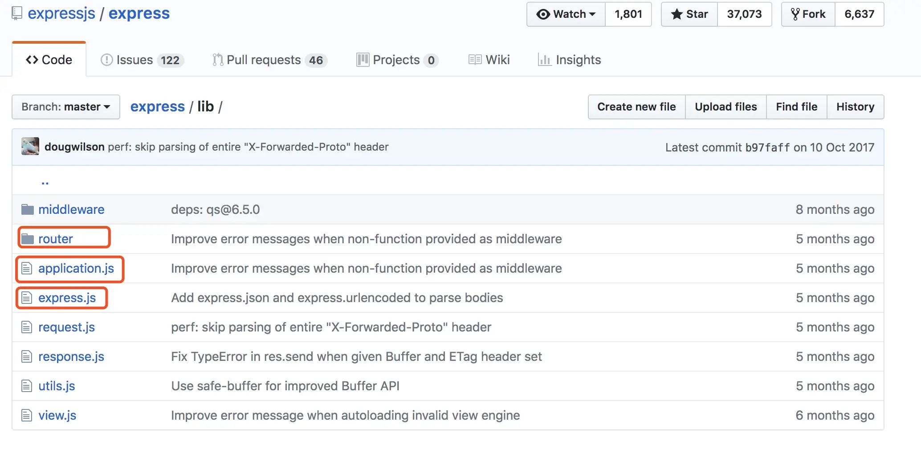Click the utils.js file icon
The image size is (921, 458).
[x=27, y=386]
